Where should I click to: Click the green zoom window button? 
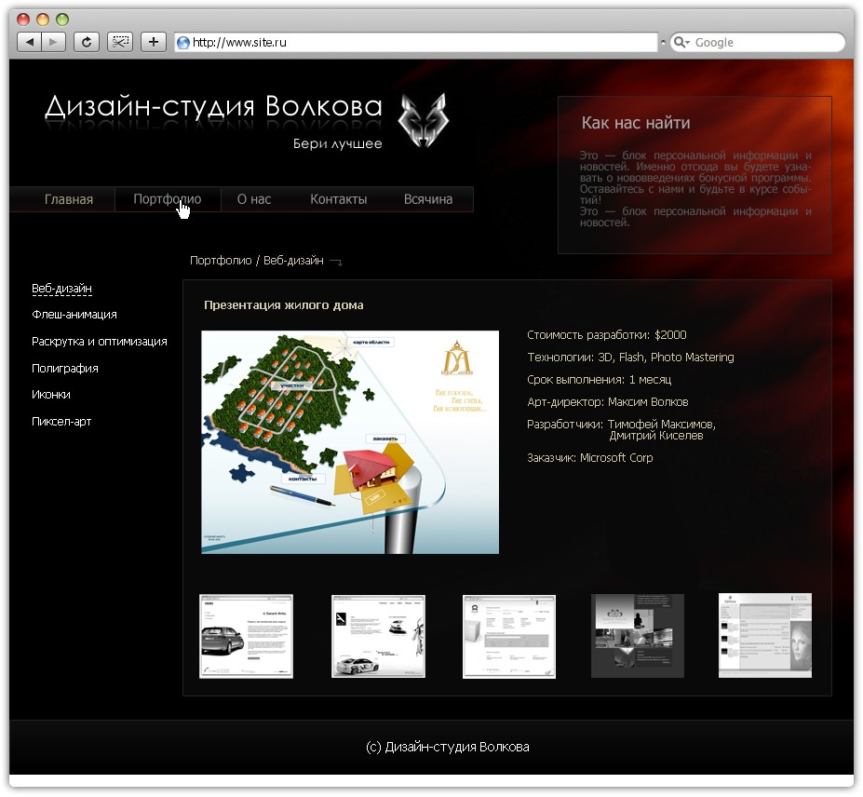(62, 20)
